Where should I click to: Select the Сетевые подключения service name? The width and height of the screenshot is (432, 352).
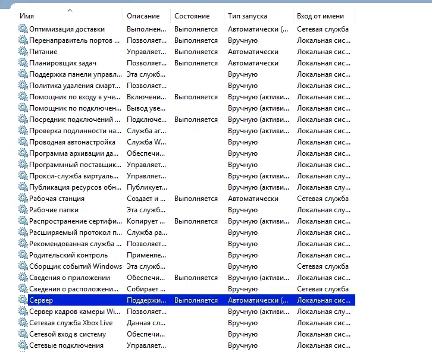66,345
